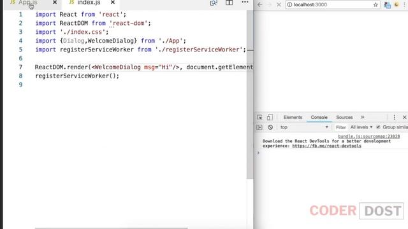Image resolution: width=408 pixels, height=229 pixels.
Task: Bookmark this page with the star icon
Action: 375,4
